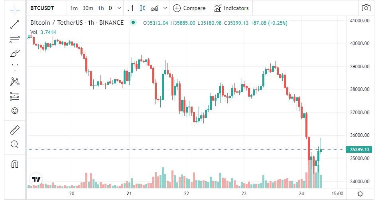Activate the zoom in tool
The height and width of the screenshot is (200, 378).
point(15,145)
